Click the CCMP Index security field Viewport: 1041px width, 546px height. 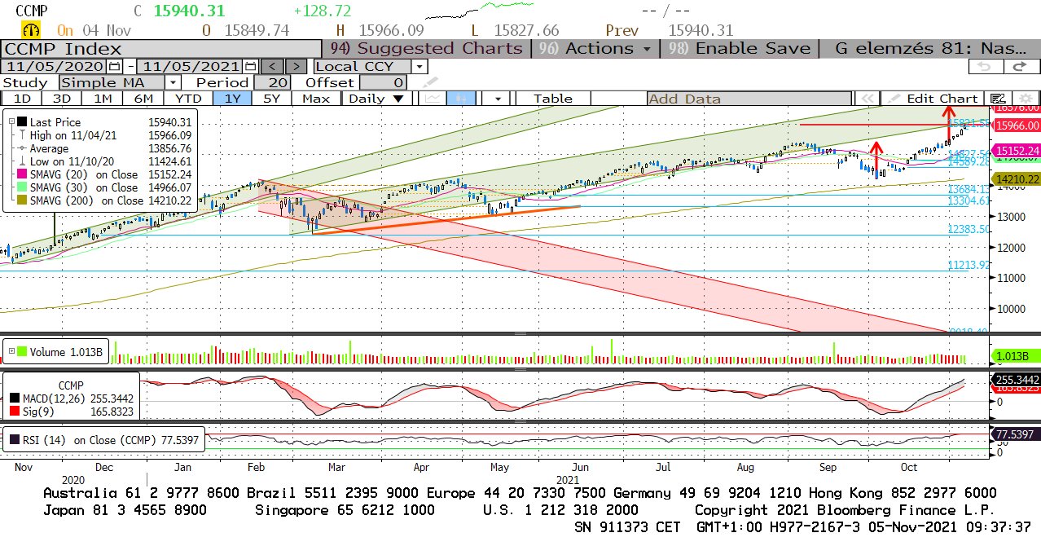click(x=160, y=48)
